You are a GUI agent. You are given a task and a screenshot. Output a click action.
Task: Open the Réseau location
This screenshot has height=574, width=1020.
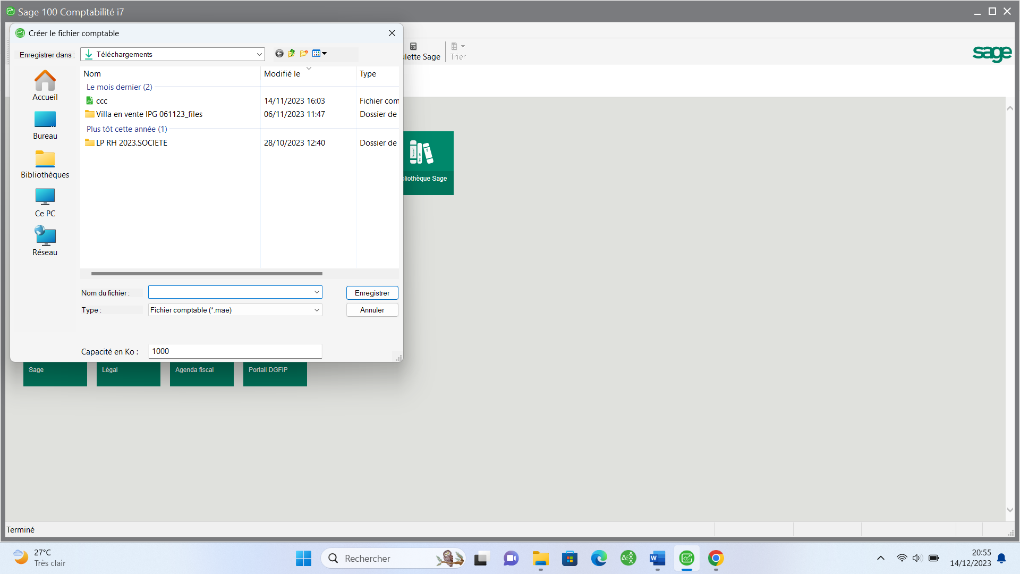45,241
